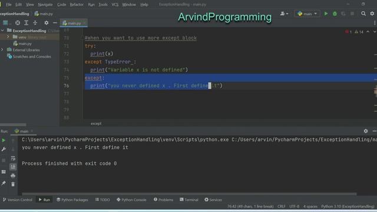This screenshot has width=377, height=212.
Task: Expand all in project tree toolbar
Action: (26, 23)
